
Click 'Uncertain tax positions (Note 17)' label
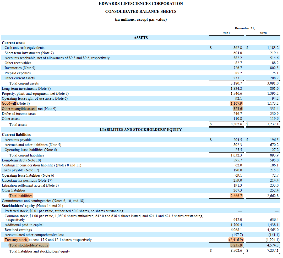point(27,181)
